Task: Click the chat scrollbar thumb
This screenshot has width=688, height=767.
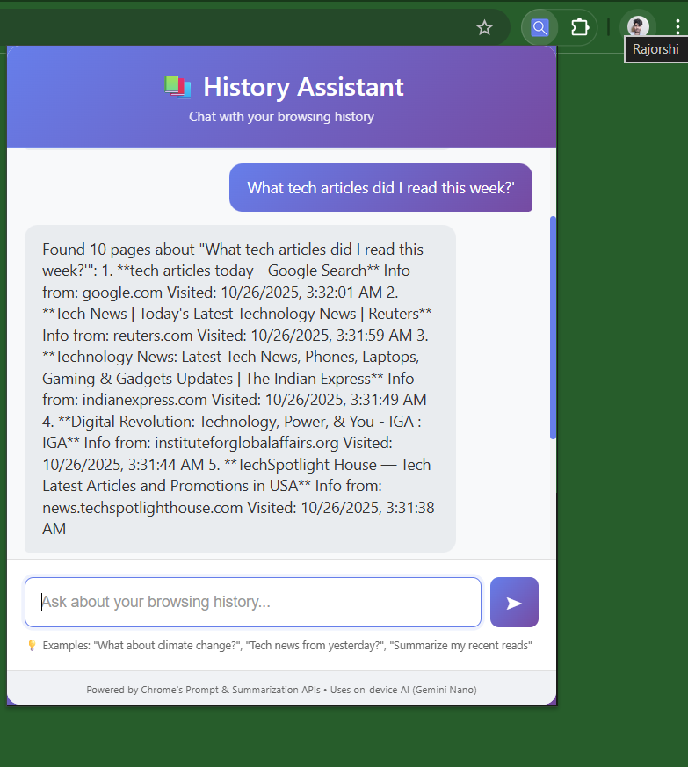Action: coord(553,327)
